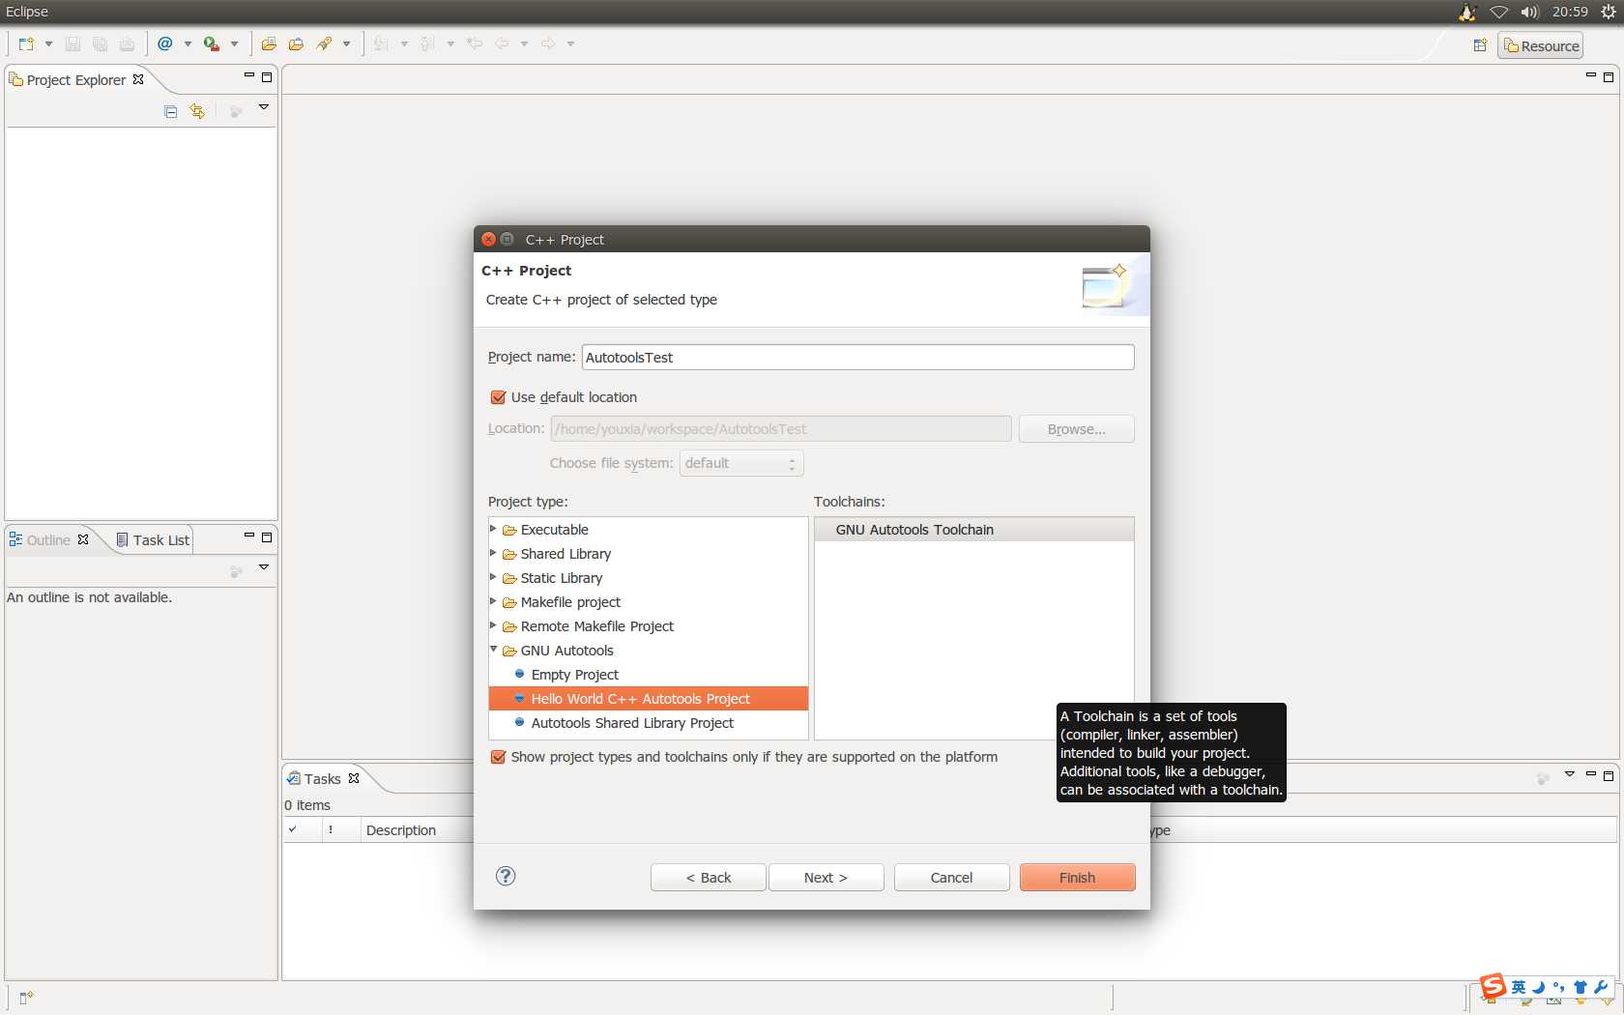Expand the Shared Library project type

tap(494, 553)
